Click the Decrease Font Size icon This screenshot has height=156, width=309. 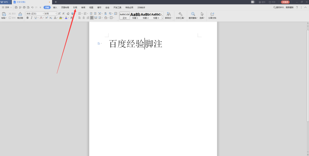(x=64, y=14)
